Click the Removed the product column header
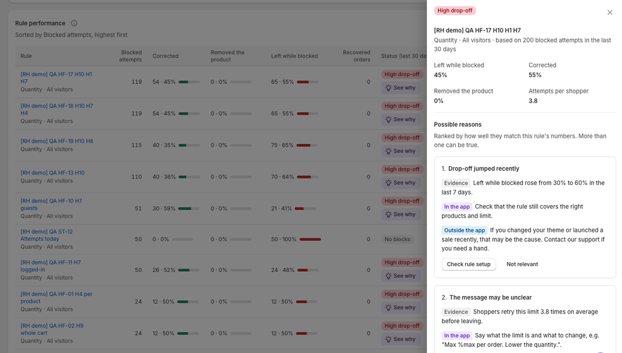This screenshot has width=622, height=353. [227, 56]
